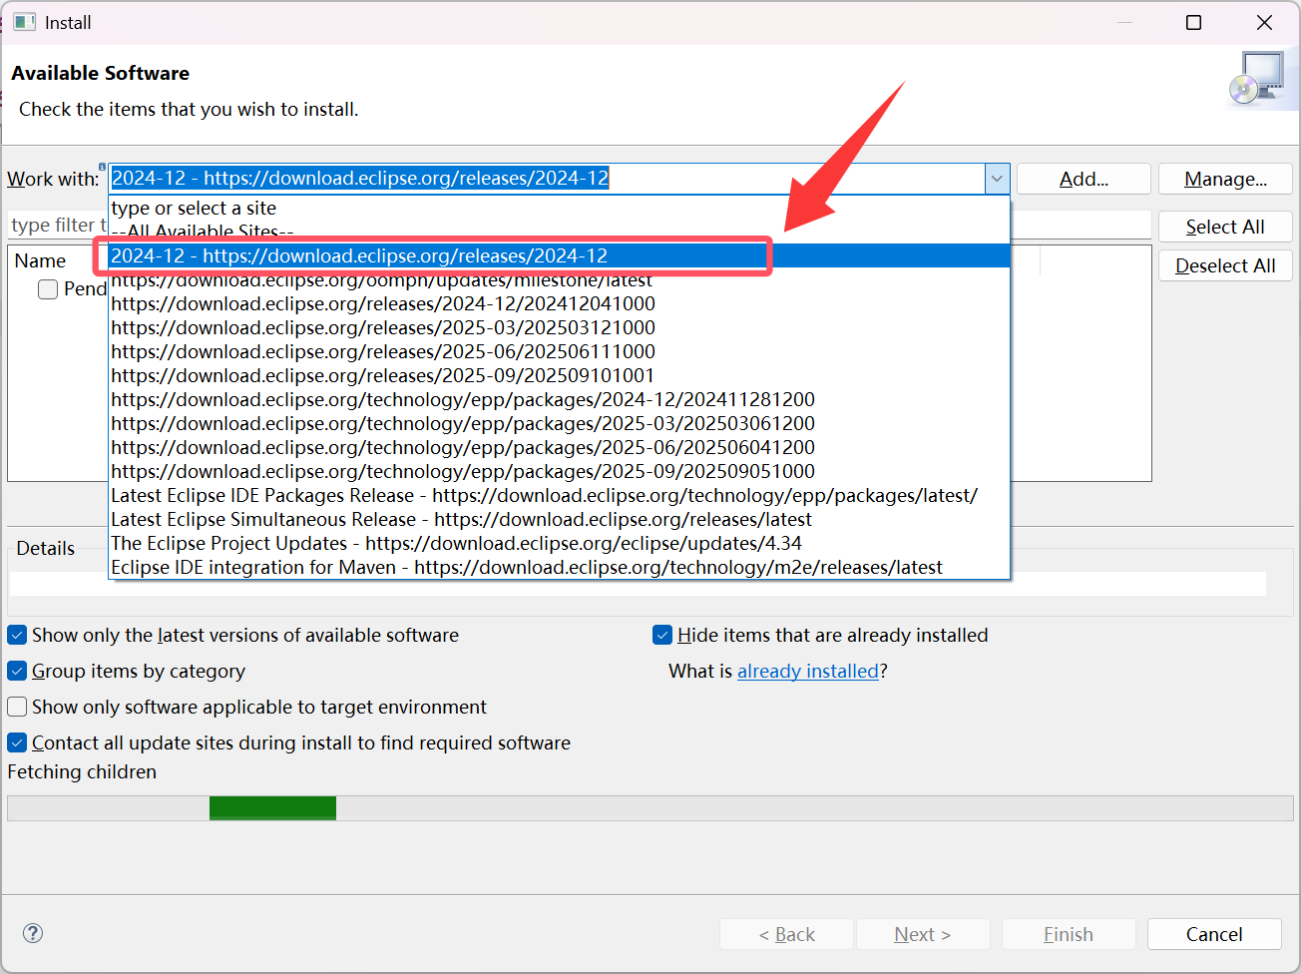The width and height of the screenshot is (1301, 974).
Task: Toggle Show only the latest versions checkbox
Action: pos(17,635)
